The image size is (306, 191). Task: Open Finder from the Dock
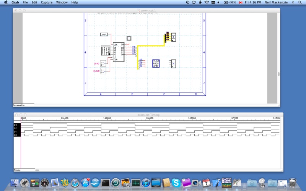(x=15, y=183)
